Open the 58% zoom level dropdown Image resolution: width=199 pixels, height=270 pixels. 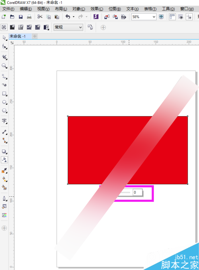click(154, 17)
